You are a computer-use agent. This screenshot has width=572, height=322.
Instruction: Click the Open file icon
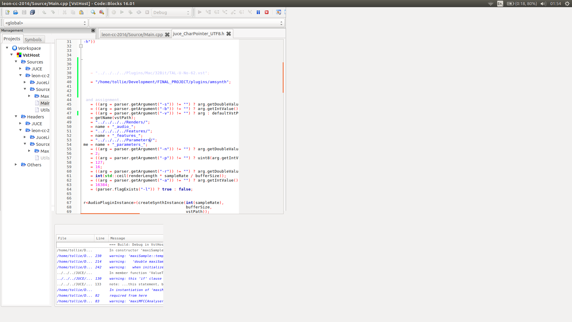pyautogui.click(x=16, y=12)
